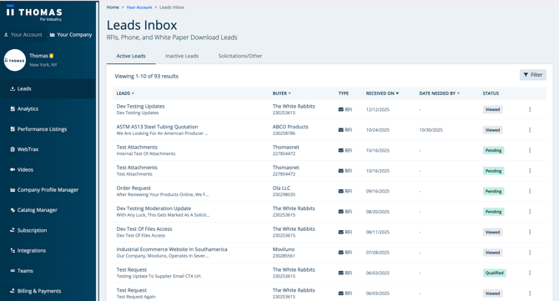Screen dimensions: 559x301
Task: Open actions menu for Industrial Ecommerce Website lead
Action: [x=530, y=253]
